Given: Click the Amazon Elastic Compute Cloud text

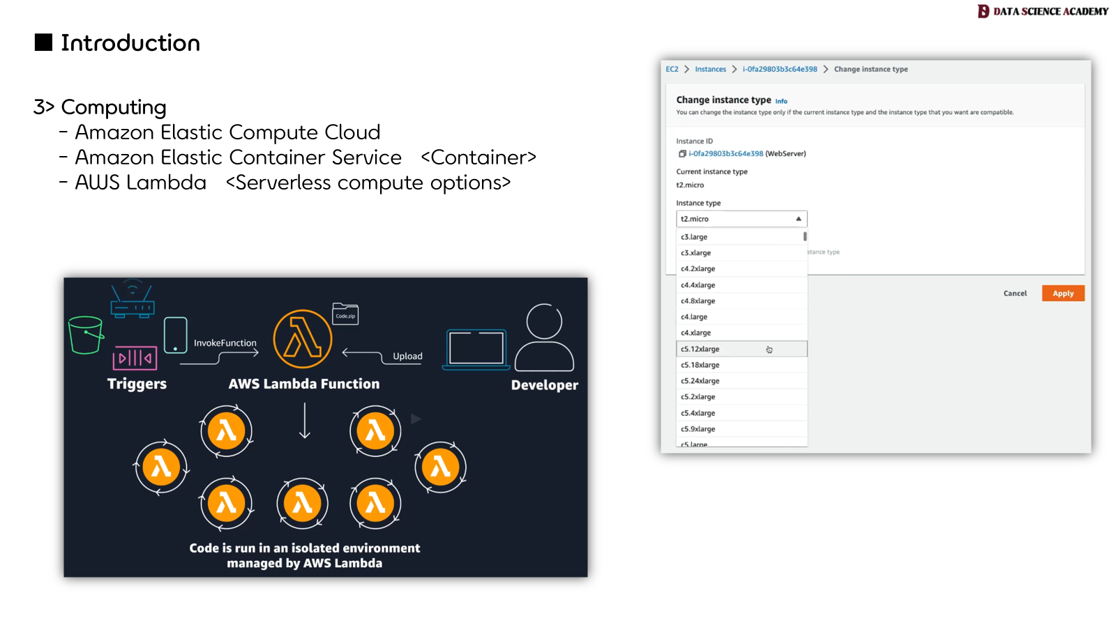Looking at the screenshot, I should [227, 132].
